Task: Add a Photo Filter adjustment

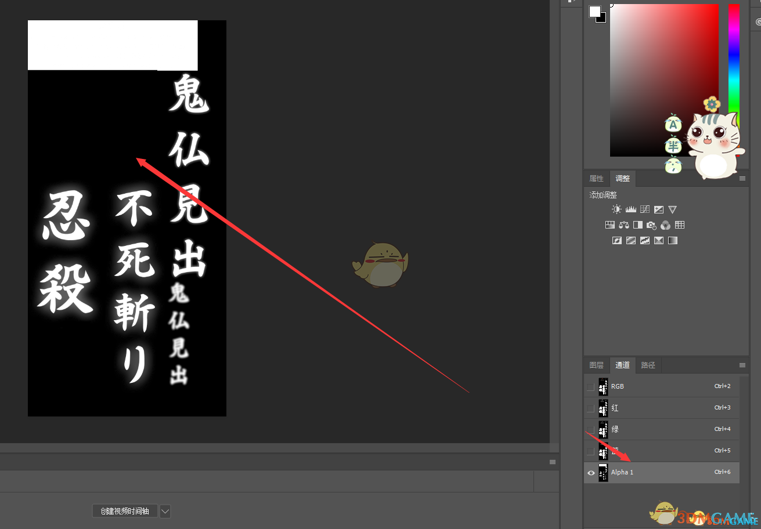Action: point(652,225)
